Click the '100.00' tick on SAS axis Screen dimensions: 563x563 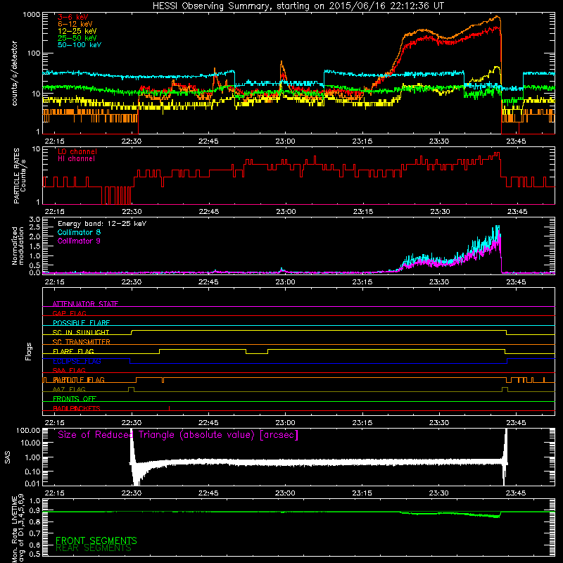(x=28, y=430)
